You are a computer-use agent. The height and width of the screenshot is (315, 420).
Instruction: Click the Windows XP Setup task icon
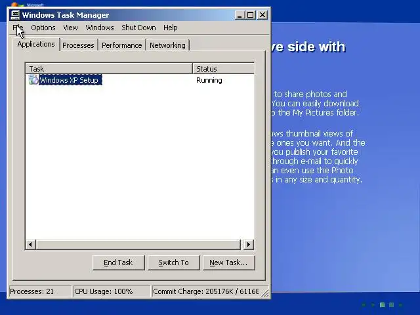[x=33, y=80]
